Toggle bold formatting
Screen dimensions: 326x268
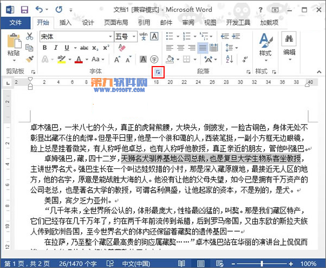click(45, 48)
